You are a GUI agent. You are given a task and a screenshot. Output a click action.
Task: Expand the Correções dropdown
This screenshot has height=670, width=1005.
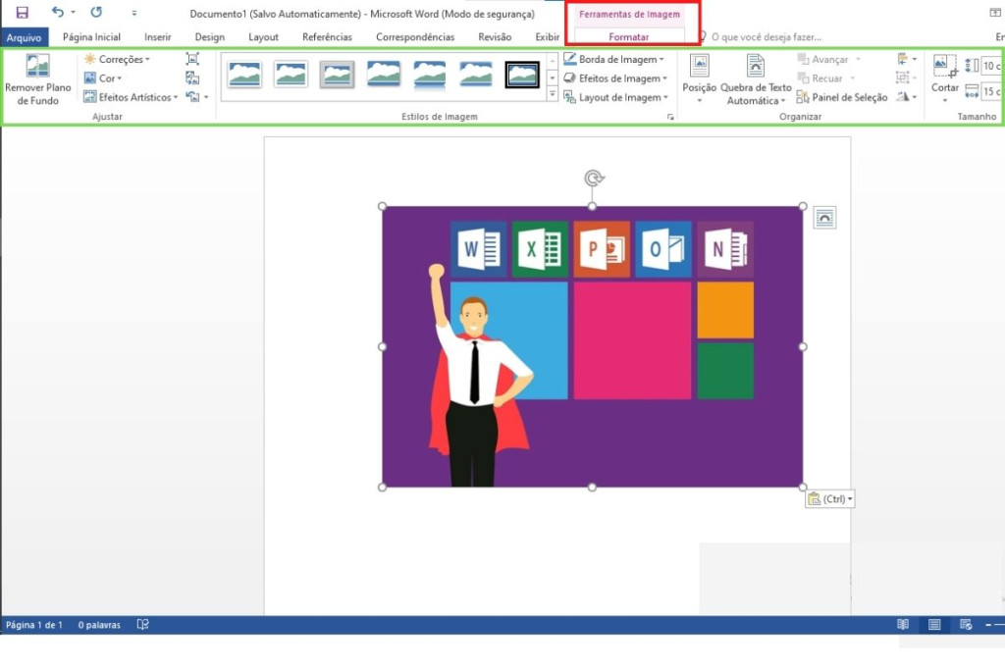pyautogui.click(x=118, y=60)
